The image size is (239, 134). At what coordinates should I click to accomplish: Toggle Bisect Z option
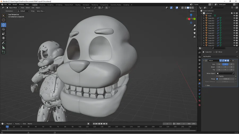231,67
